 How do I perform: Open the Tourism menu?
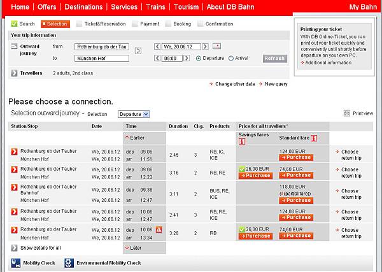187,7
